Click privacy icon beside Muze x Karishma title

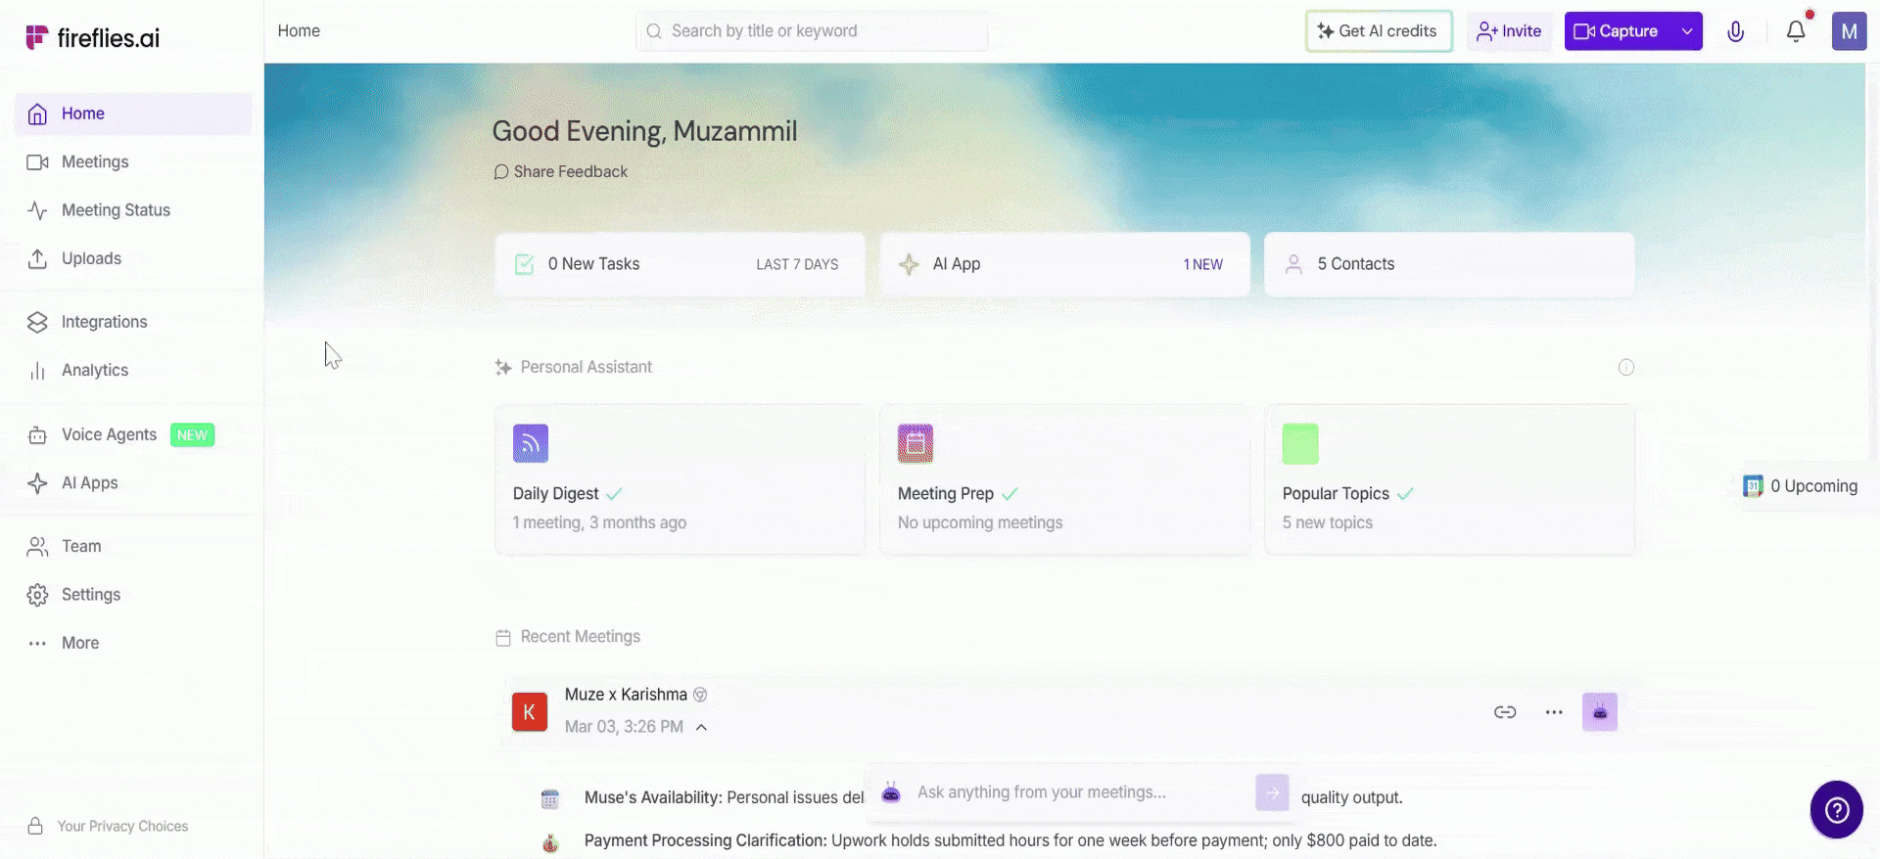click(x=700, y=695)
